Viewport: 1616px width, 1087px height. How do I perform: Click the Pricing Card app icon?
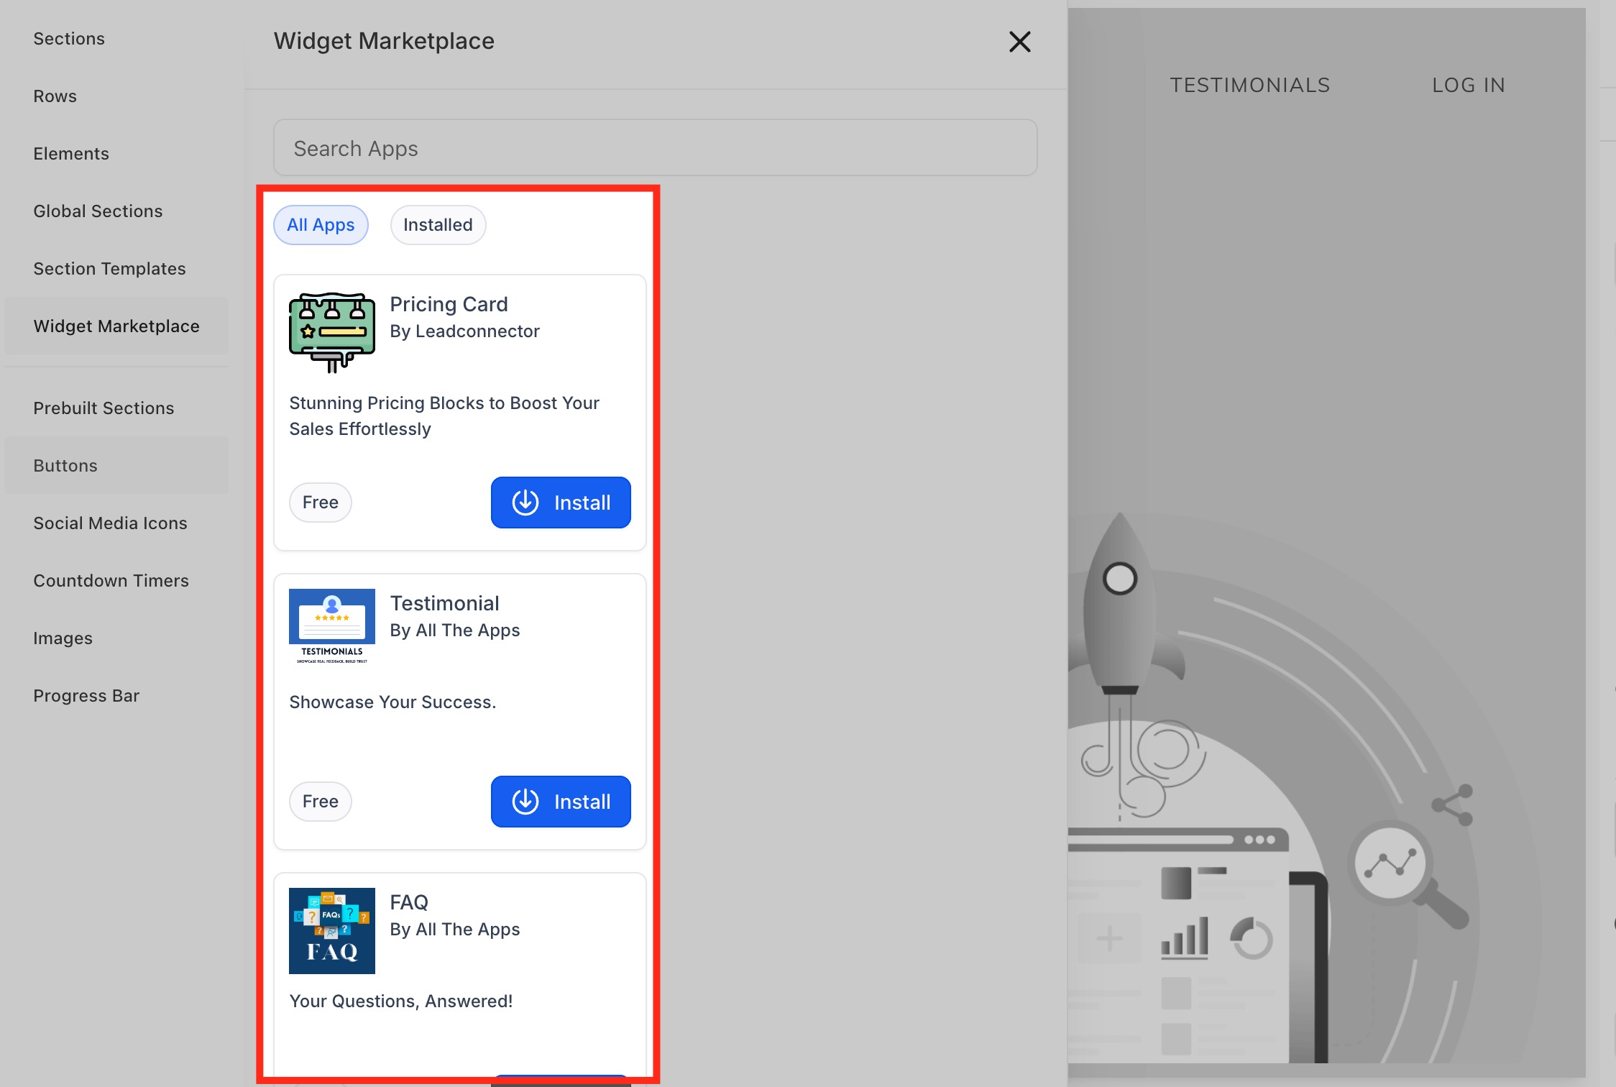click(x=331, y=332)
